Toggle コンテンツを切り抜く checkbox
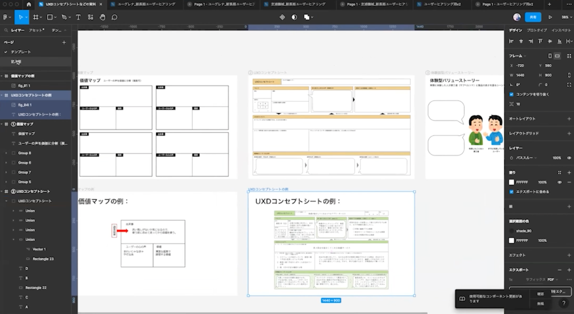The height and width of the screenshot is (314, 574). (512, 94)
